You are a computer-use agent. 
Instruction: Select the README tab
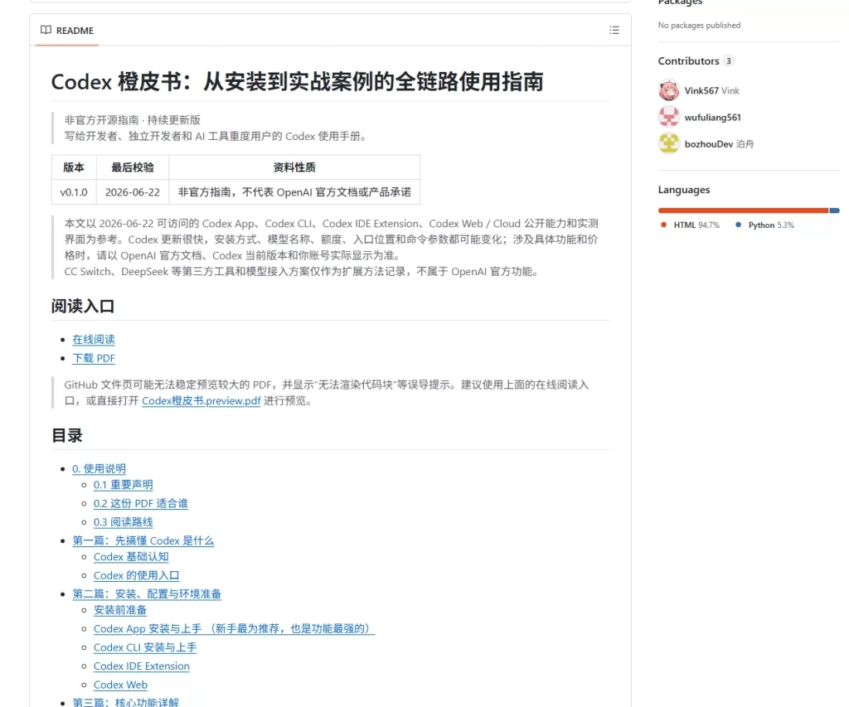point(67,31)
